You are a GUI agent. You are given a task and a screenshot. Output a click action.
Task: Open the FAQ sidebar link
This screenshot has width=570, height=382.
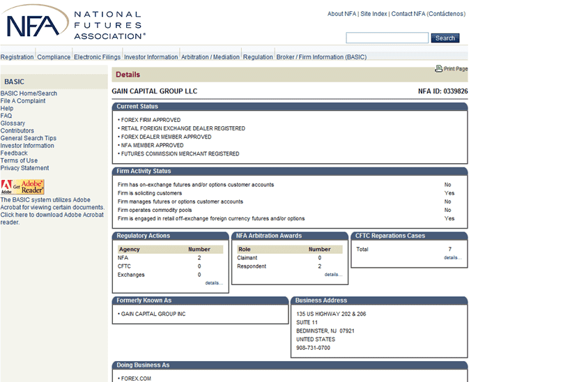click(6, 116)
